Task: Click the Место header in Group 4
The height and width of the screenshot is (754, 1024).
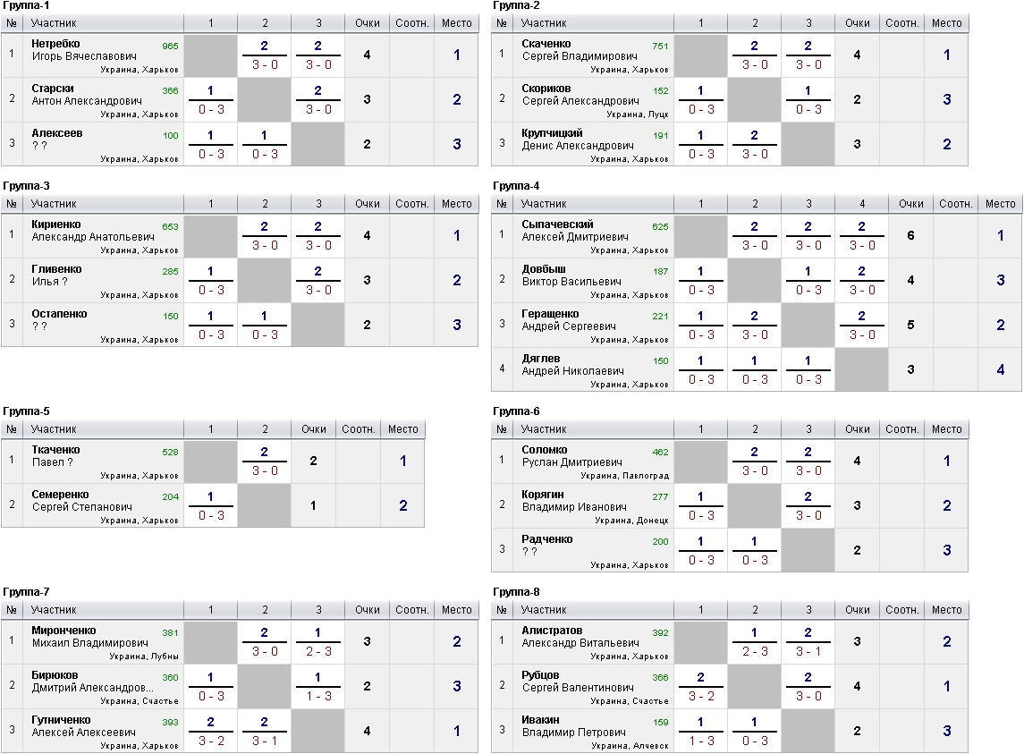Action: pos(1000,204)
